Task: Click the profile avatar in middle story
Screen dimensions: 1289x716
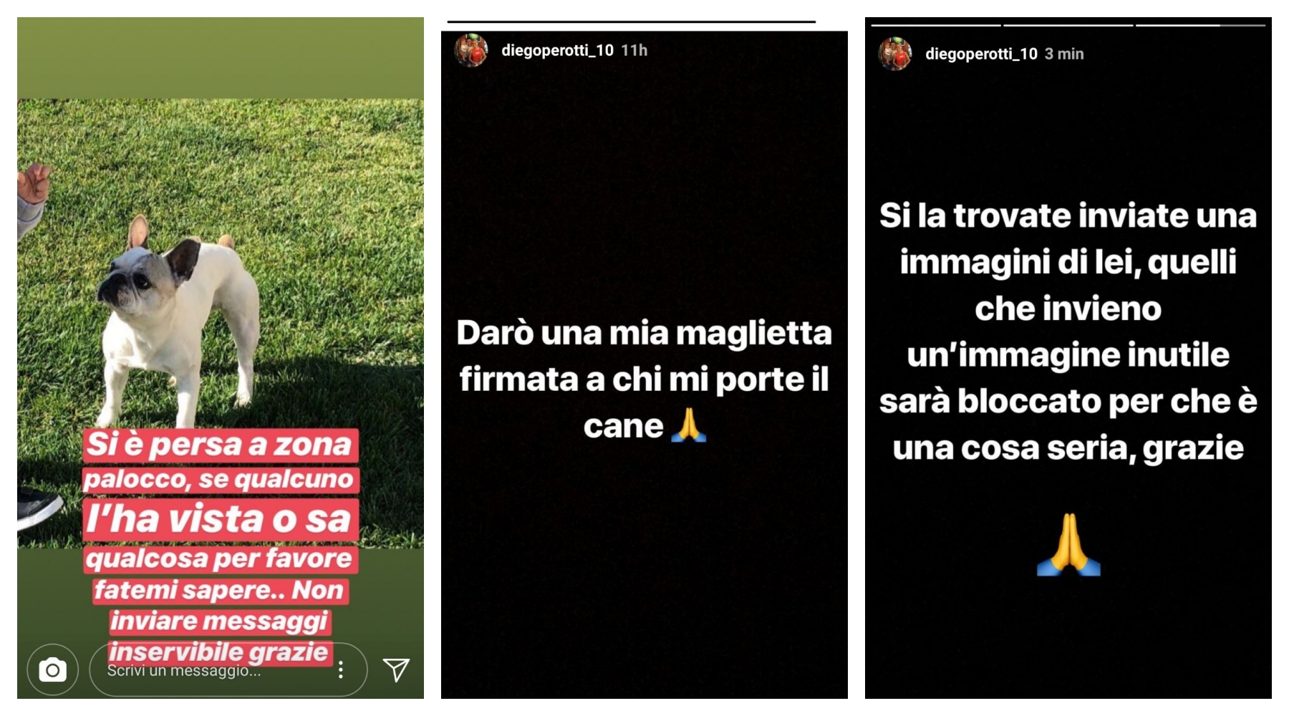Action: tap(471, 50)
